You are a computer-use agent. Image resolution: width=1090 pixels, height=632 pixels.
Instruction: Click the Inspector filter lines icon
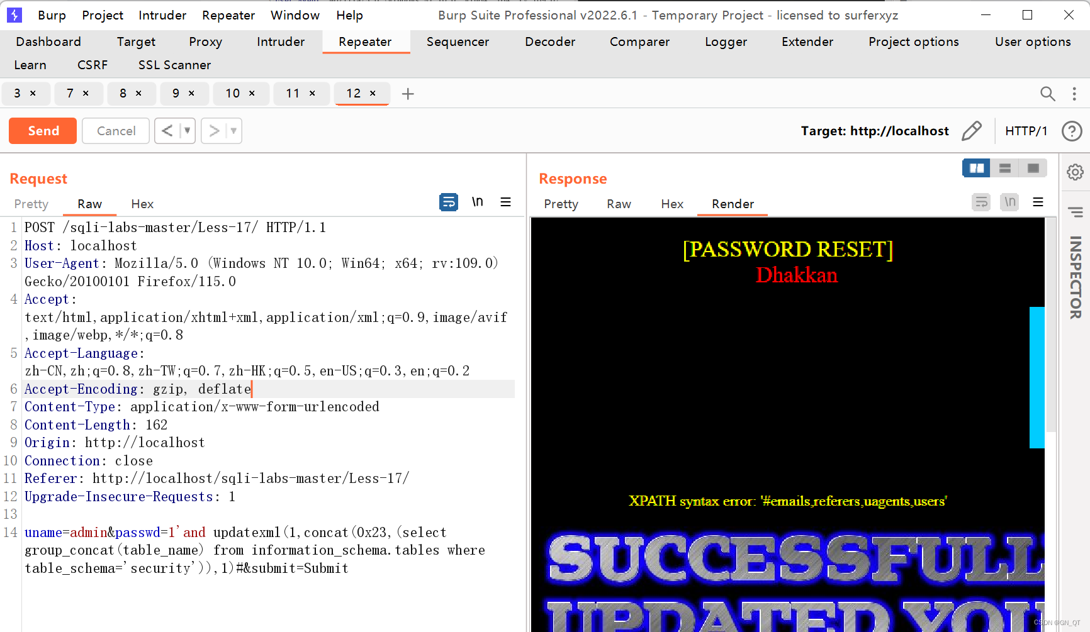pos(1075,212)
